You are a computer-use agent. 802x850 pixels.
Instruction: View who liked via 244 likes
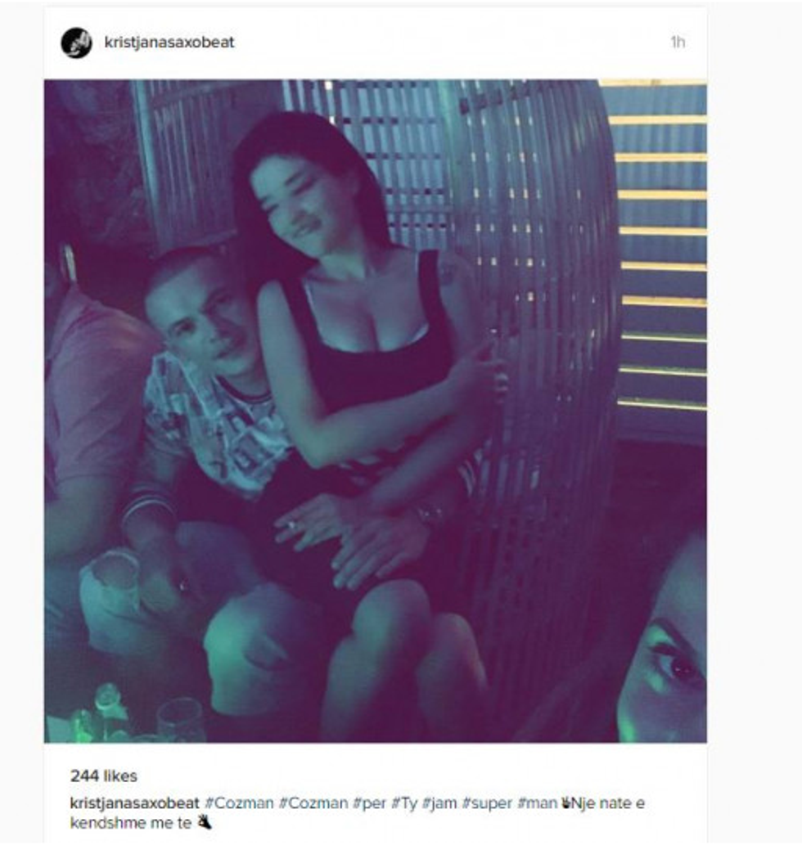104,776
